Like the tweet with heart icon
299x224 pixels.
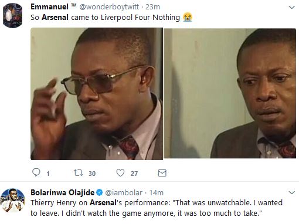pos(120,173)
